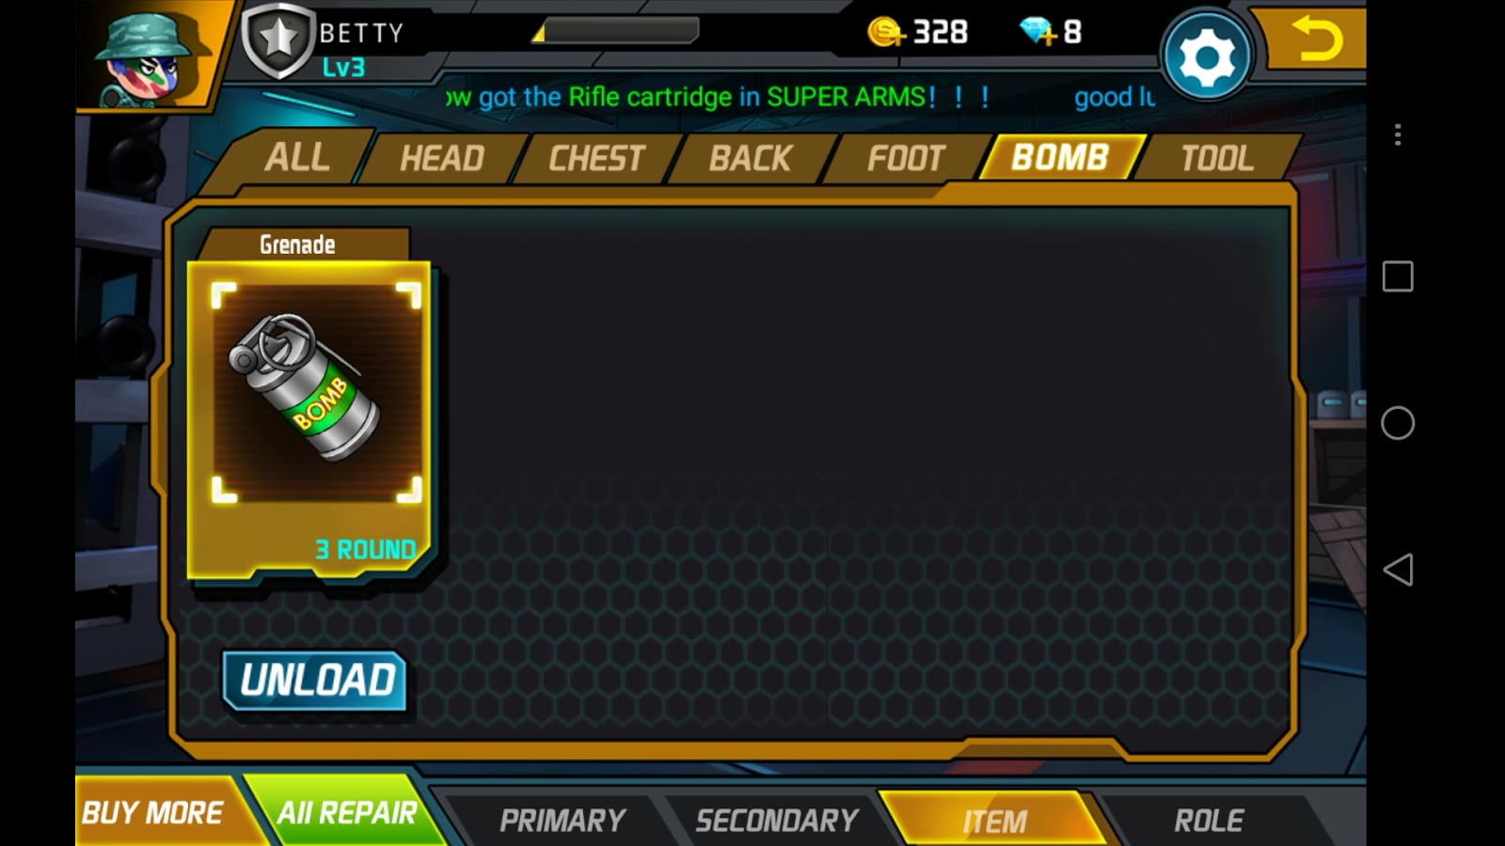This screenshot has height=846, width=1505.
Task: Click the UNLOAD button
Action: pos(316,680)
